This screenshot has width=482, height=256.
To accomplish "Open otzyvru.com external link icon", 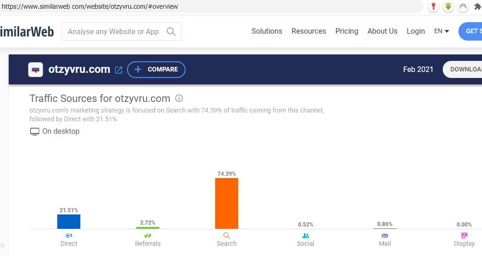I will pyautogui.click(x=119, y=70).
